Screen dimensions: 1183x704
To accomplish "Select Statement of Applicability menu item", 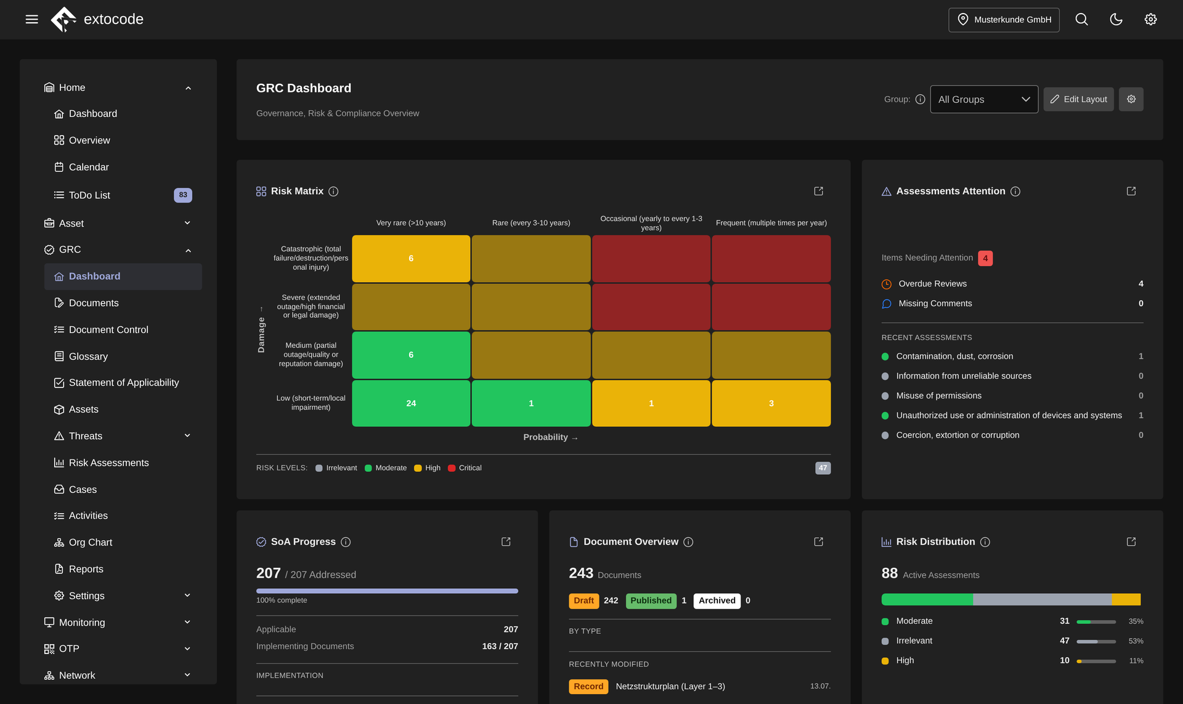I will coord(123,382).
